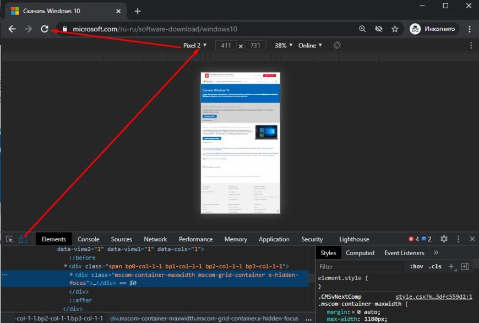
Task: Toggle the device toolbar icon
Action: tap(23, 239)
